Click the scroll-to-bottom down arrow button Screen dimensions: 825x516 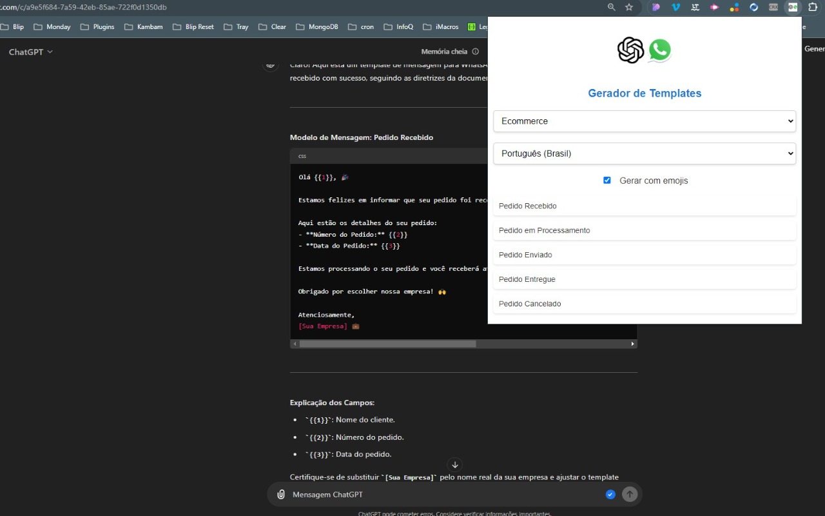tap(455, 464)
